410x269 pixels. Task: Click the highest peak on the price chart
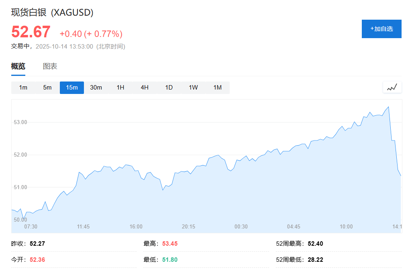click(388, 107)
